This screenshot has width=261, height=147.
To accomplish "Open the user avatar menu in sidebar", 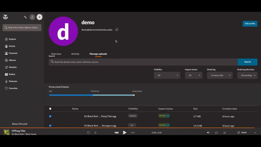I will (40, 17).
